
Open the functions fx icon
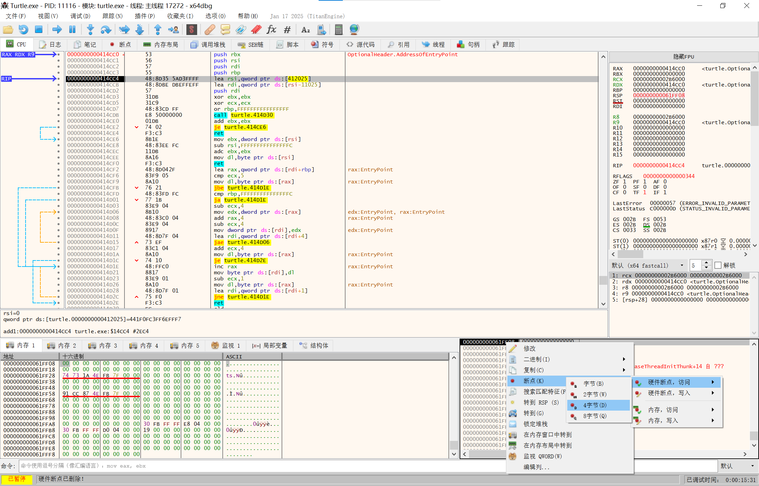[271, 30]
